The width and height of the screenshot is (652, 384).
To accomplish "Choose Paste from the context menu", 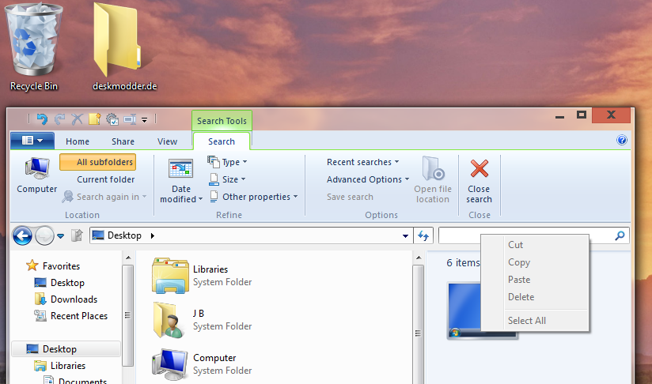I will [x=536, y=280].
